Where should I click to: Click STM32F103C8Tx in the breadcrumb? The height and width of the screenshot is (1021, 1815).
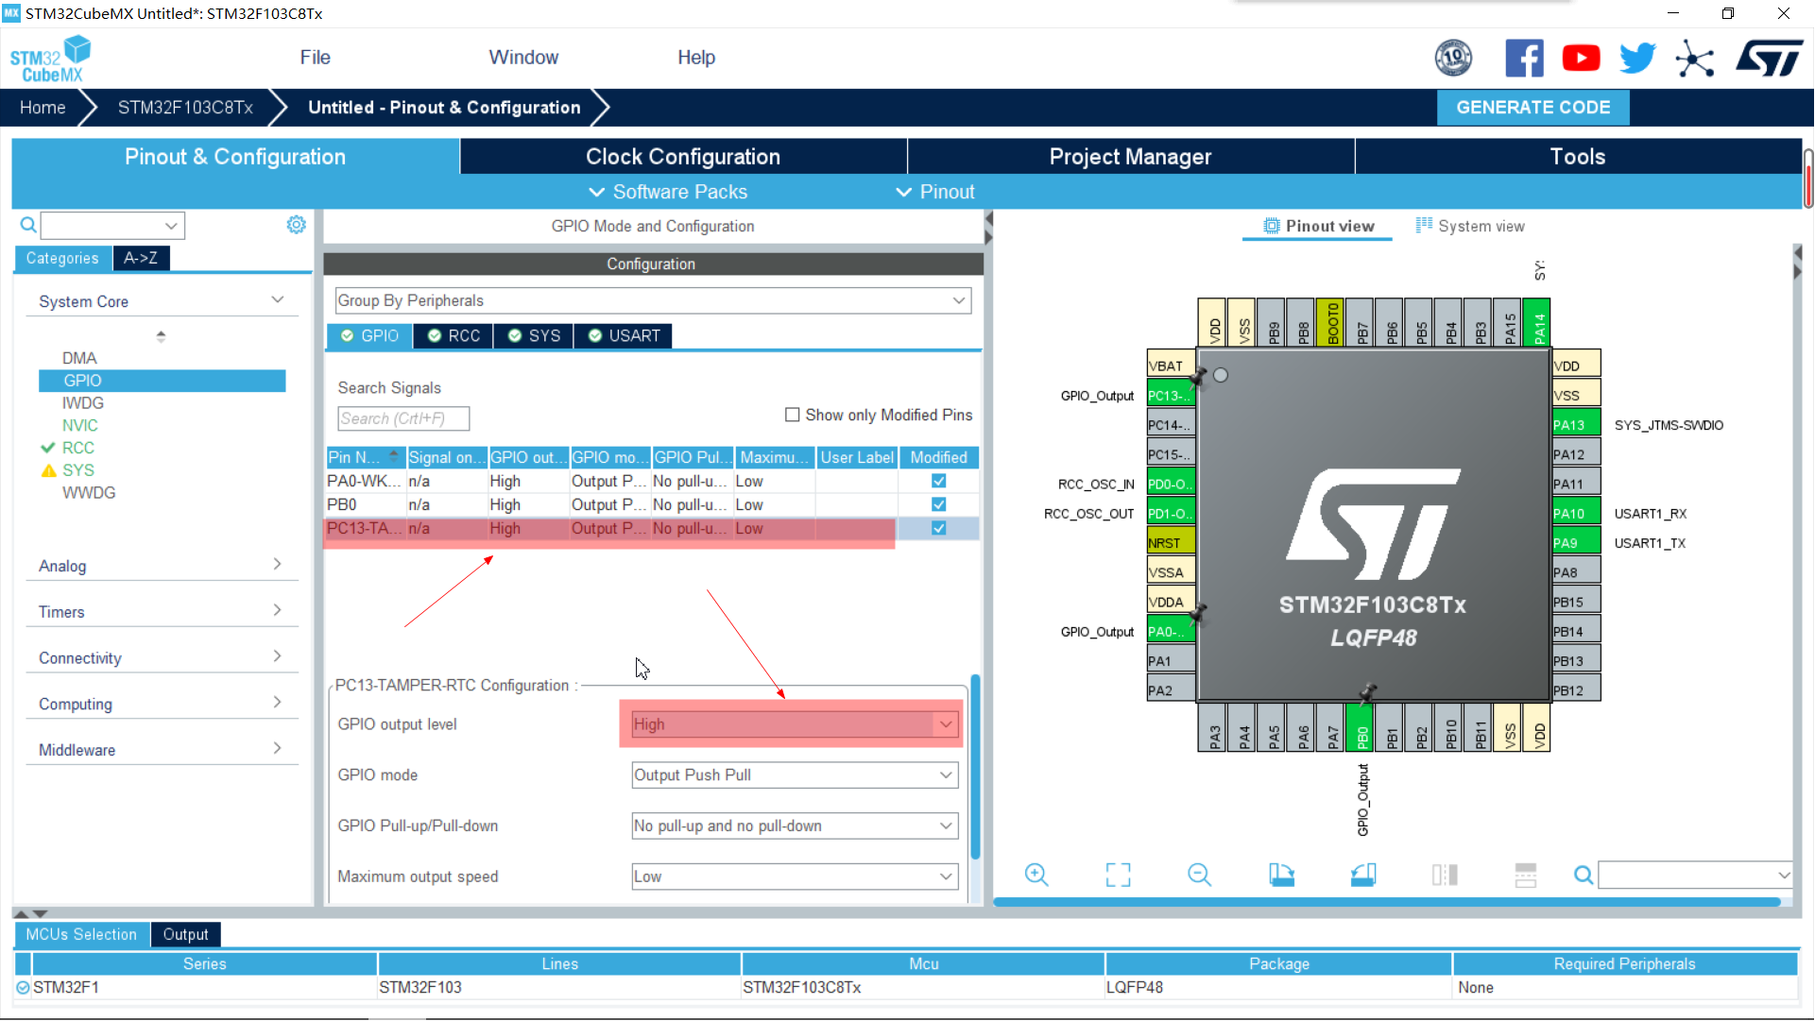(x=185, y=108)
